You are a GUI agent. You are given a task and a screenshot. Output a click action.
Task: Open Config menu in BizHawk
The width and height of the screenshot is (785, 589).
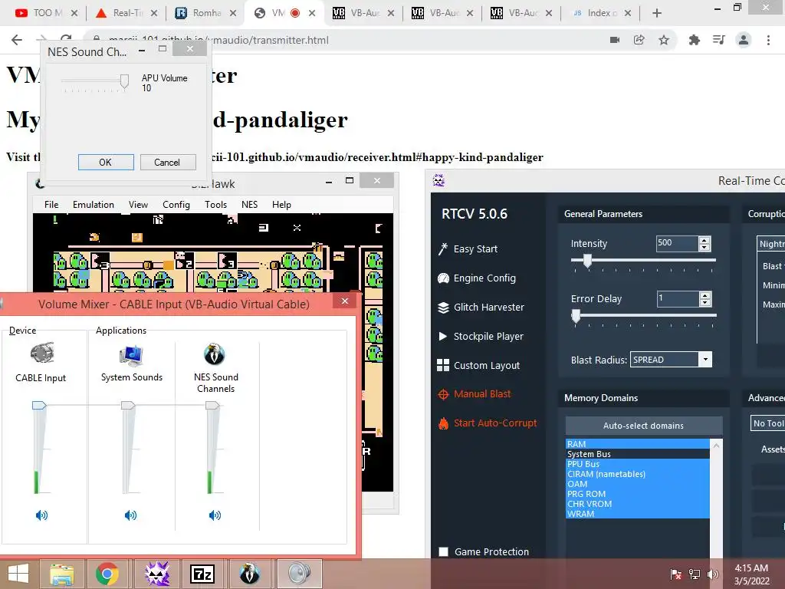176,204
